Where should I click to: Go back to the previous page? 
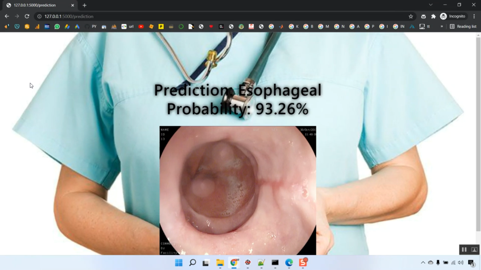coord(7,16)
